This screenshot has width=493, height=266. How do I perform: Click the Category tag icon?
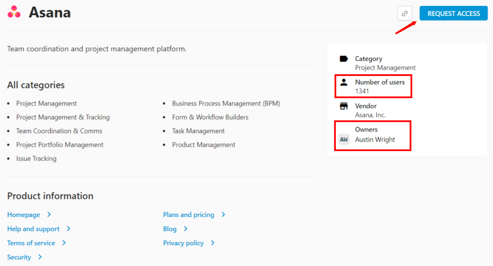(x=344, y=59)
